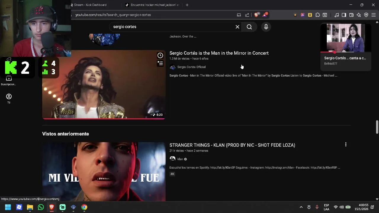Click the tab search extension icon

click(325, 15)
